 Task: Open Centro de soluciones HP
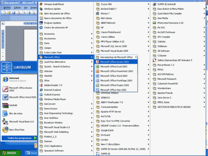tap(66, 27)
